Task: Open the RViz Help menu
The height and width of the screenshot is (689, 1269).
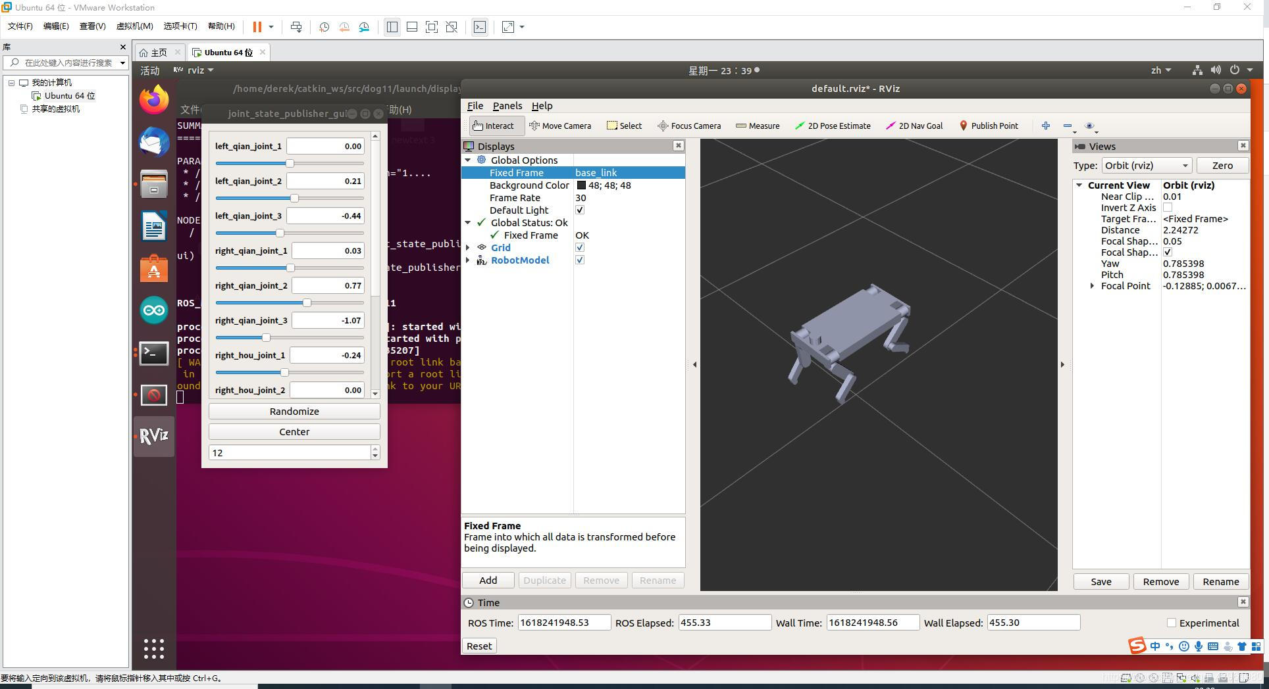Action: 542,106
